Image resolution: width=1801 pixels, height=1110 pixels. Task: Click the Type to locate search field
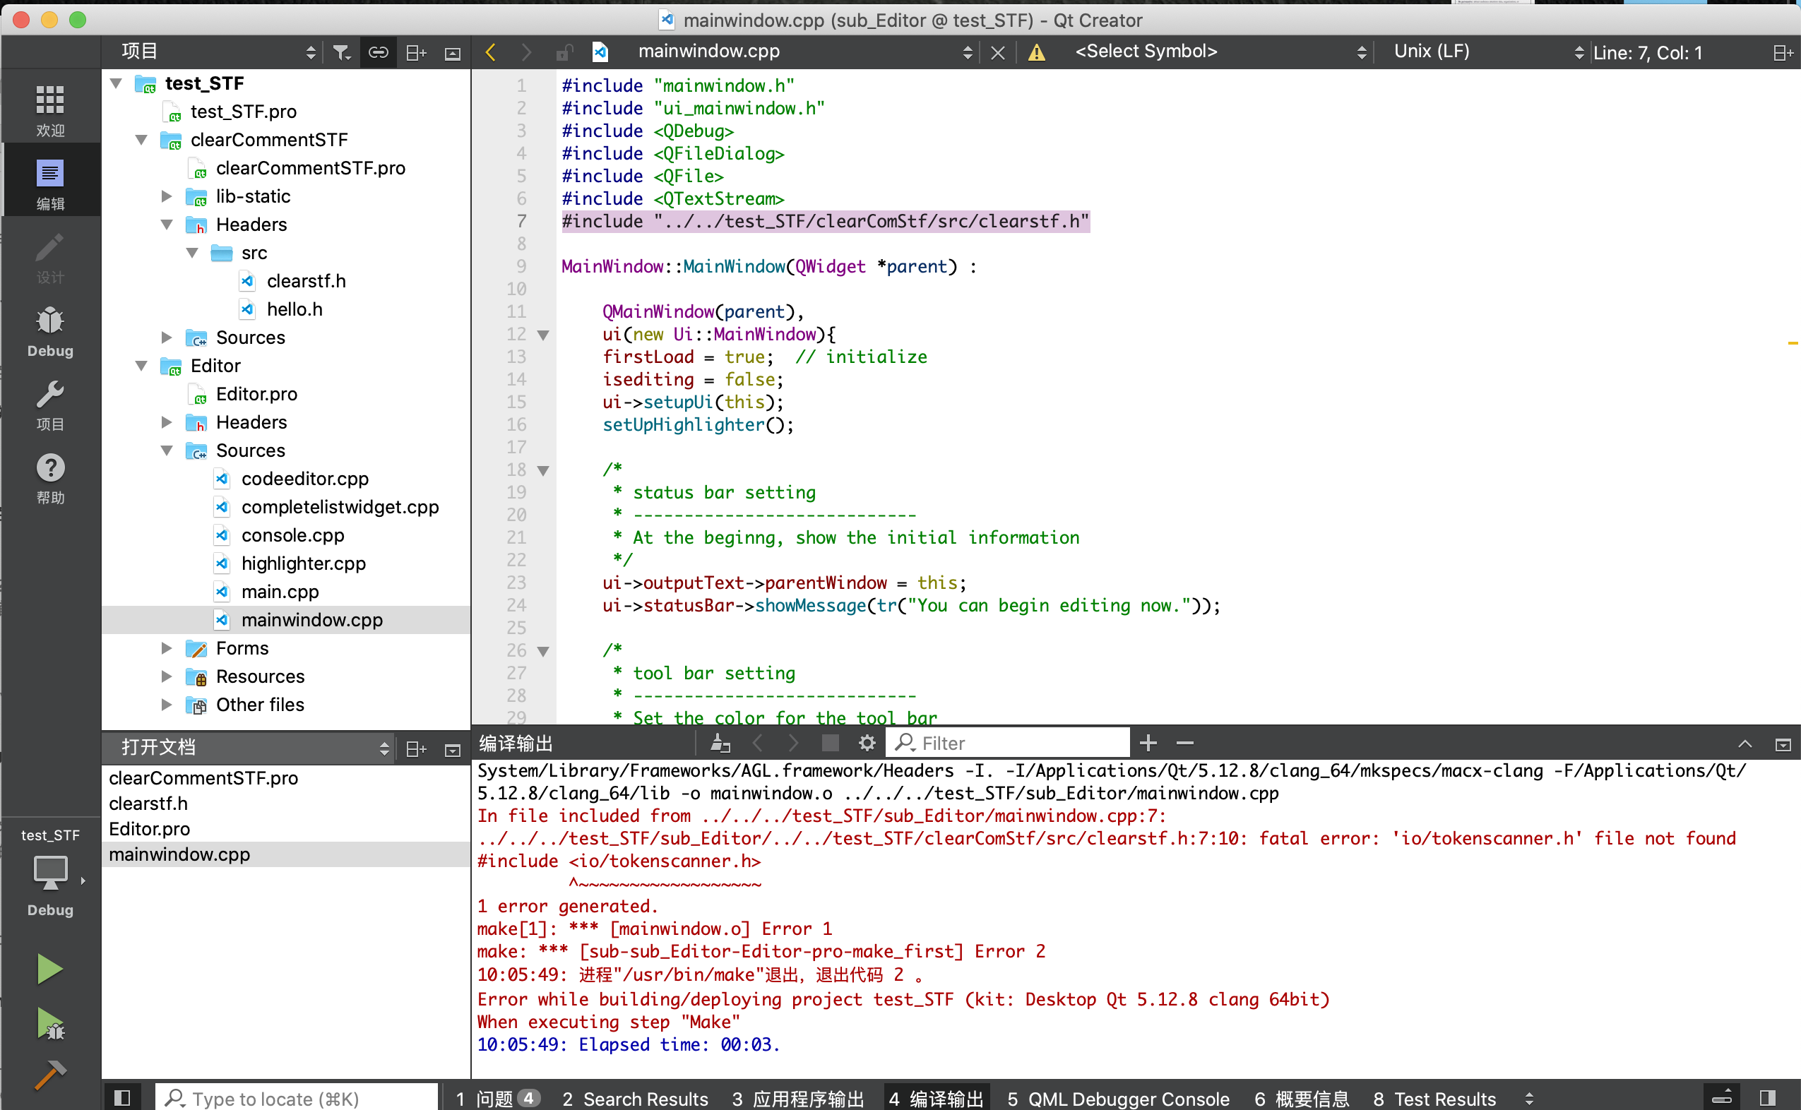(297, 1097)
